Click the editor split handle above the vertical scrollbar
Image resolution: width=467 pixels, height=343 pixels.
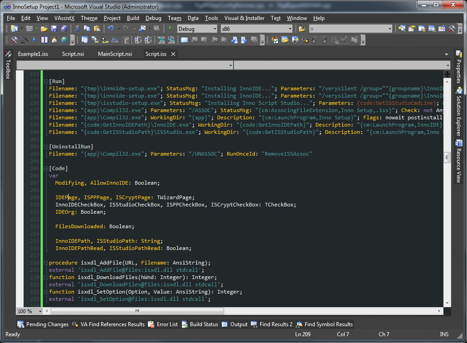tap(447, 74)
